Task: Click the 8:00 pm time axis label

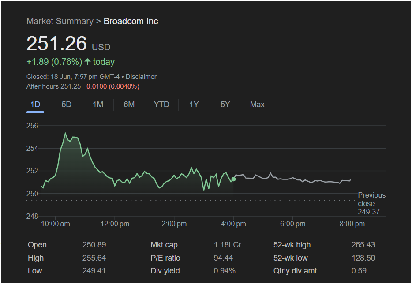Action: [x=352, y=224]
